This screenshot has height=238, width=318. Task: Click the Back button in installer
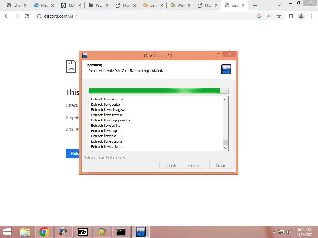(170, 165)
